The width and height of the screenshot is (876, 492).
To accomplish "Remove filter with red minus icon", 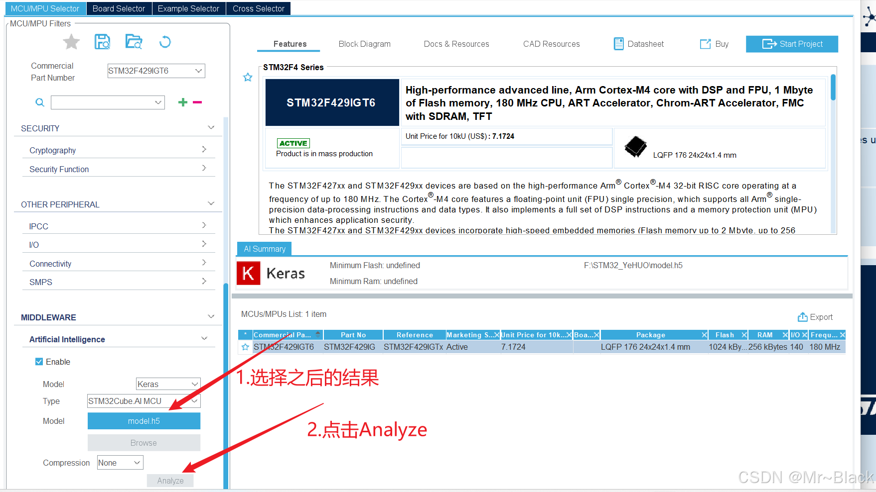I will click(x=197, y=102).
